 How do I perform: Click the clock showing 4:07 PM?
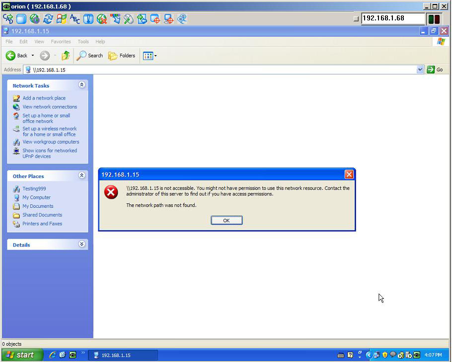[433, 355]
